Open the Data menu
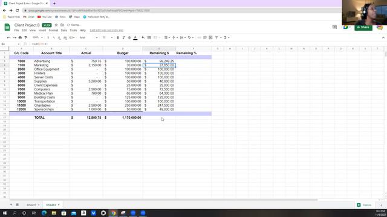 (x=64, y=30)
